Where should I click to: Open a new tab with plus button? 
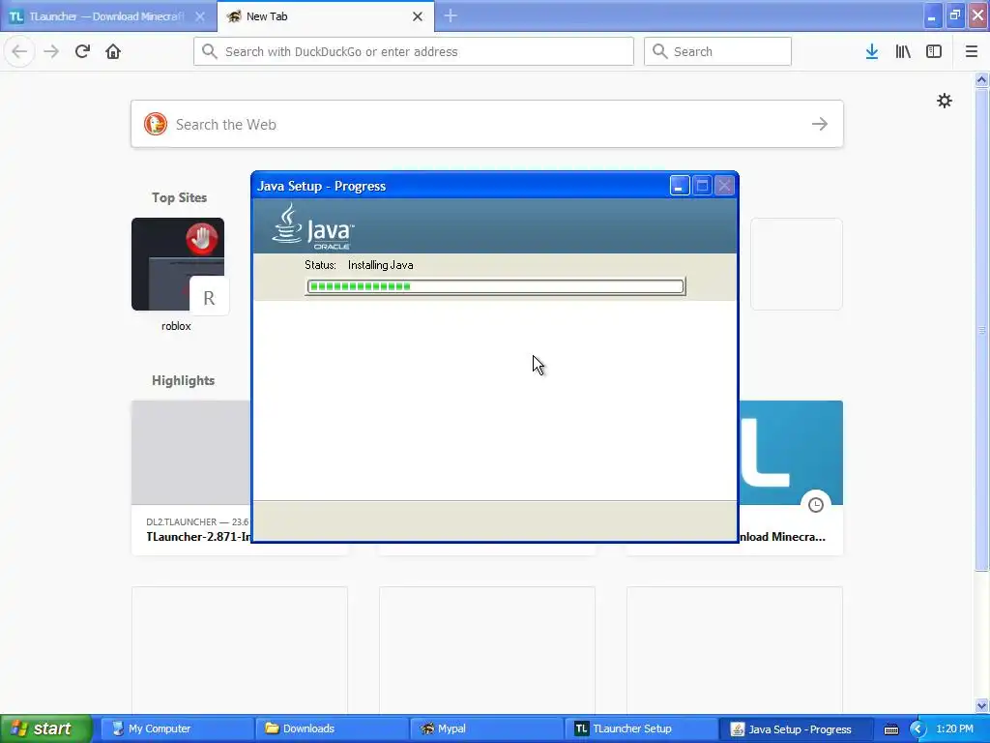pos(451,15)
